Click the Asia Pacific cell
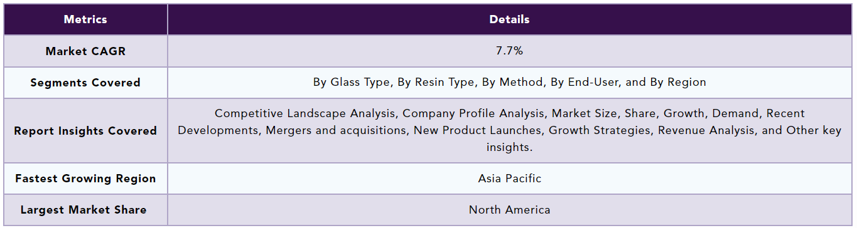 click(x=509, y=179)
